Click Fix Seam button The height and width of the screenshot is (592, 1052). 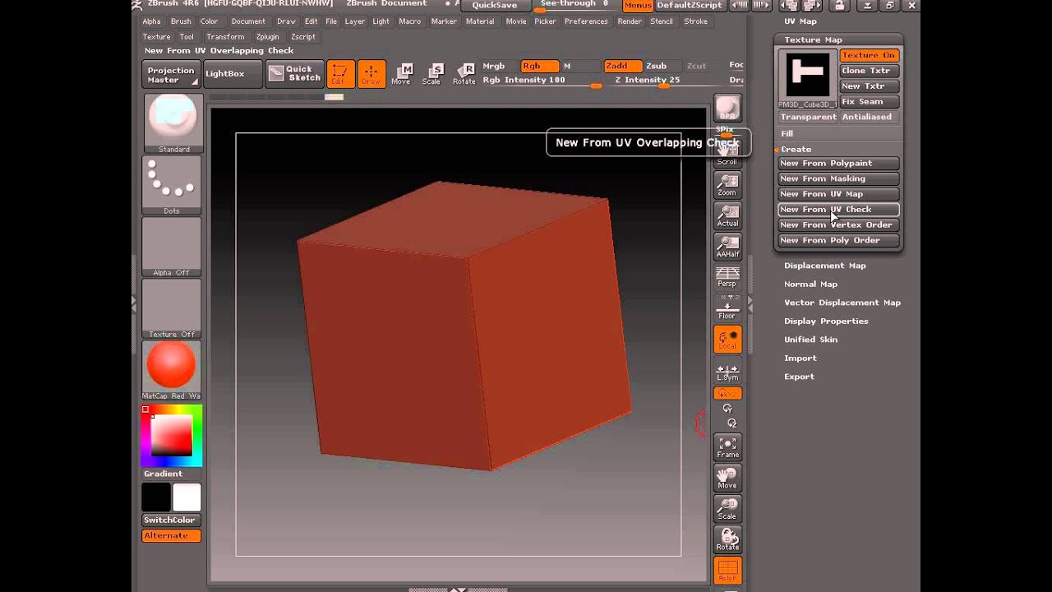click(x=869, y=101)
